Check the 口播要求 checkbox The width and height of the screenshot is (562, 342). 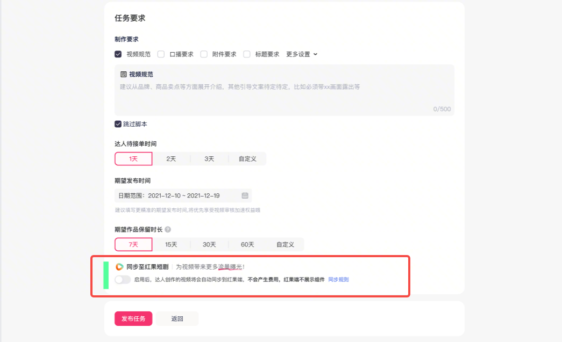click(x=161, y=54)
